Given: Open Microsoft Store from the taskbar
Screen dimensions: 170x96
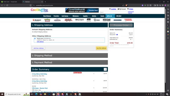Looking at the screenshot, I should click(54, 94).
